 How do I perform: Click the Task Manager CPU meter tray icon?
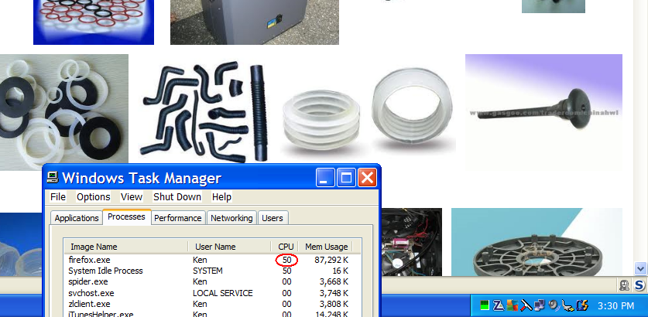(485, 305)
